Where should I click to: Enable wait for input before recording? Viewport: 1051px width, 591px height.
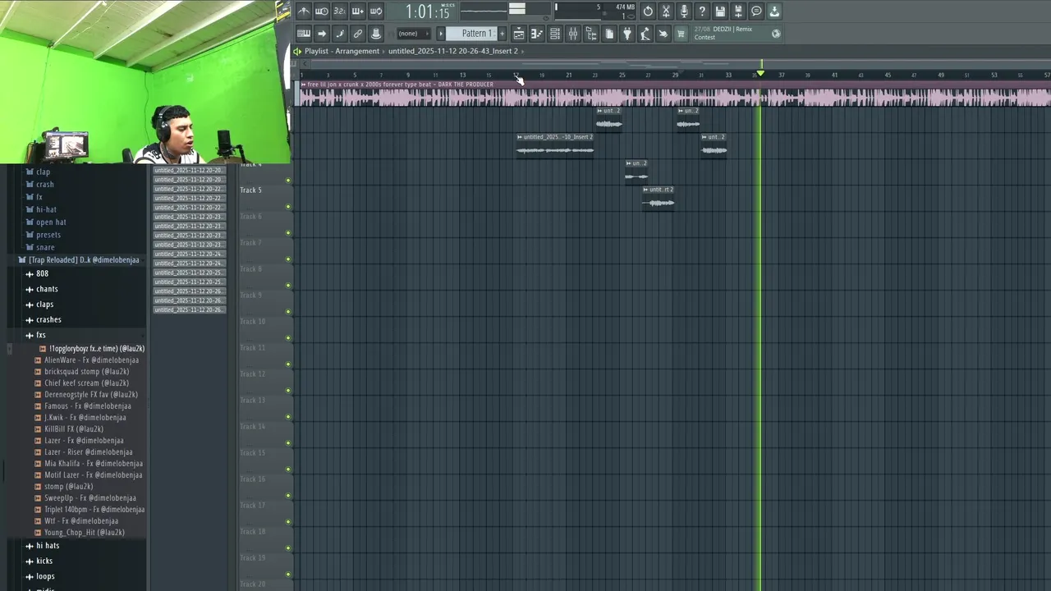(322, 11)
